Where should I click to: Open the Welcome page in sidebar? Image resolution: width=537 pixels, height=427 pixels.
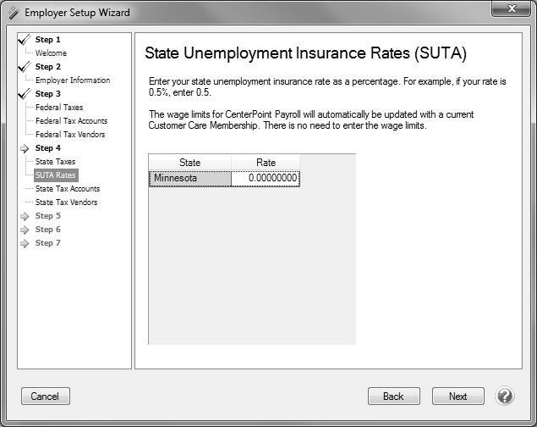[x=51, y=53]
